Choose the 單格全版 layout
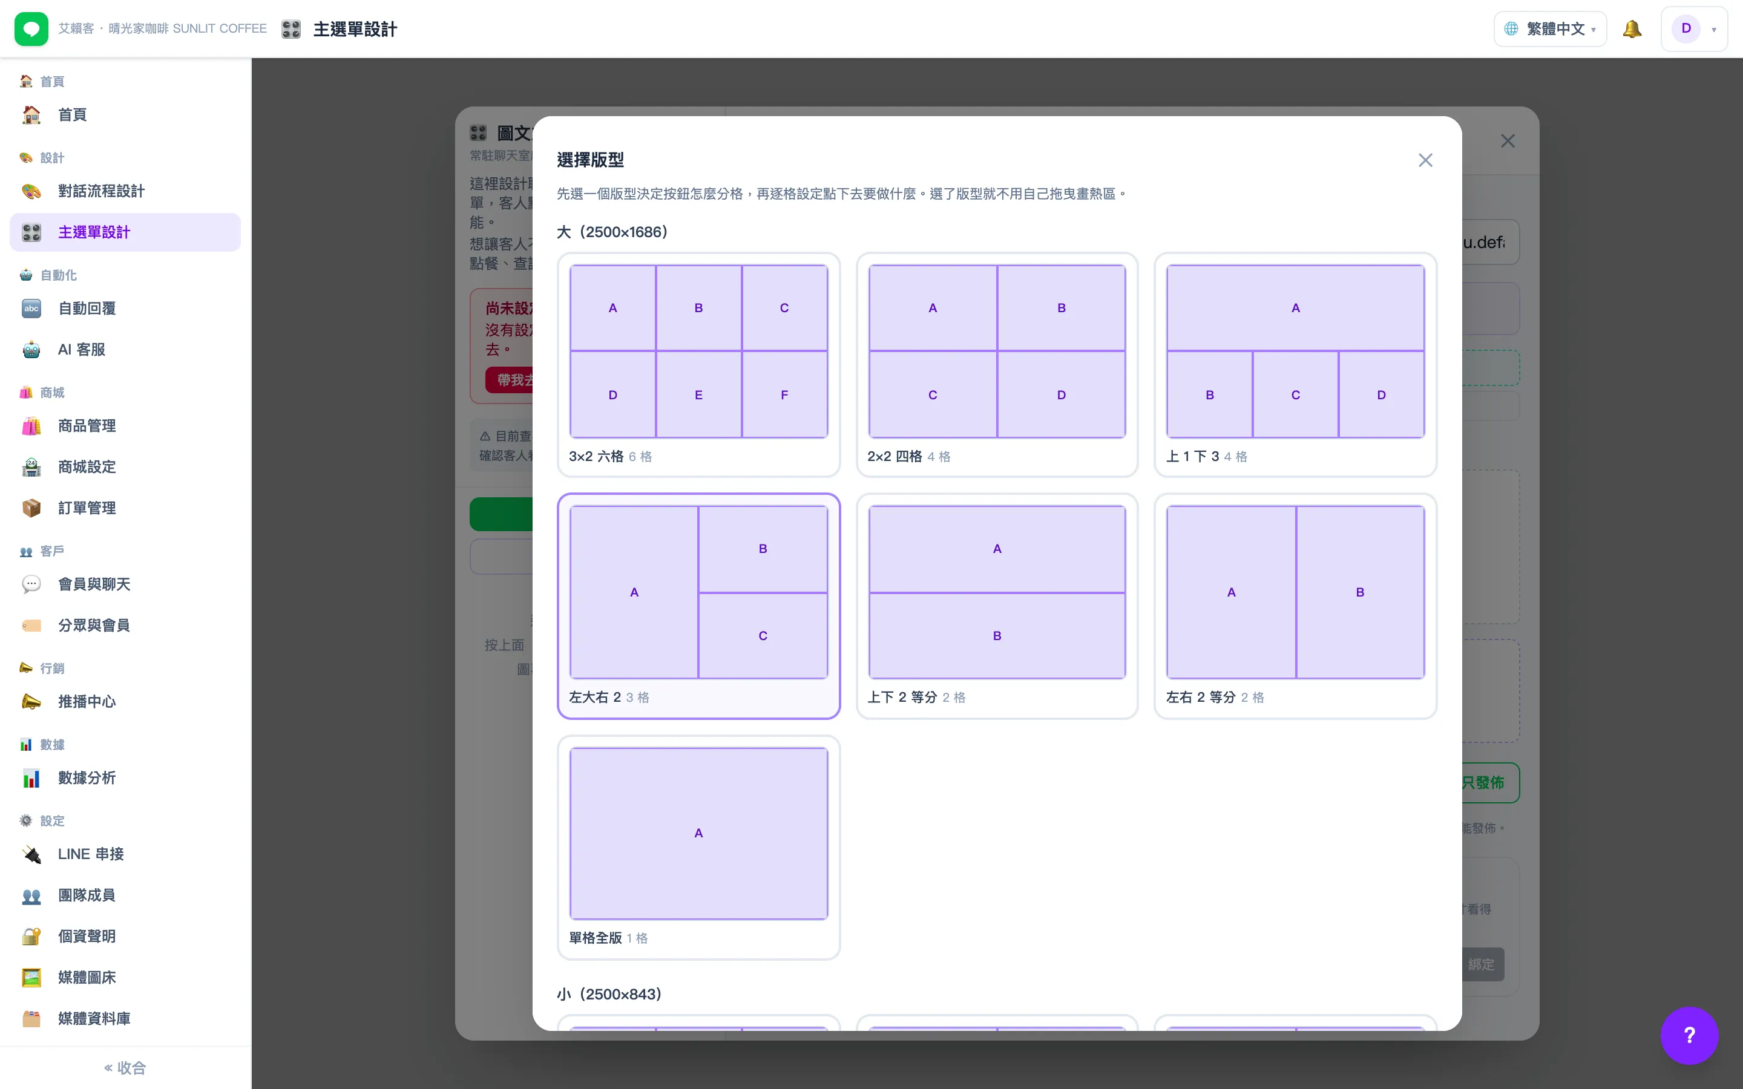Image resolution: width=1743 pixels, height=1089 pixels. pyautogui.click(x=698, y=847)
